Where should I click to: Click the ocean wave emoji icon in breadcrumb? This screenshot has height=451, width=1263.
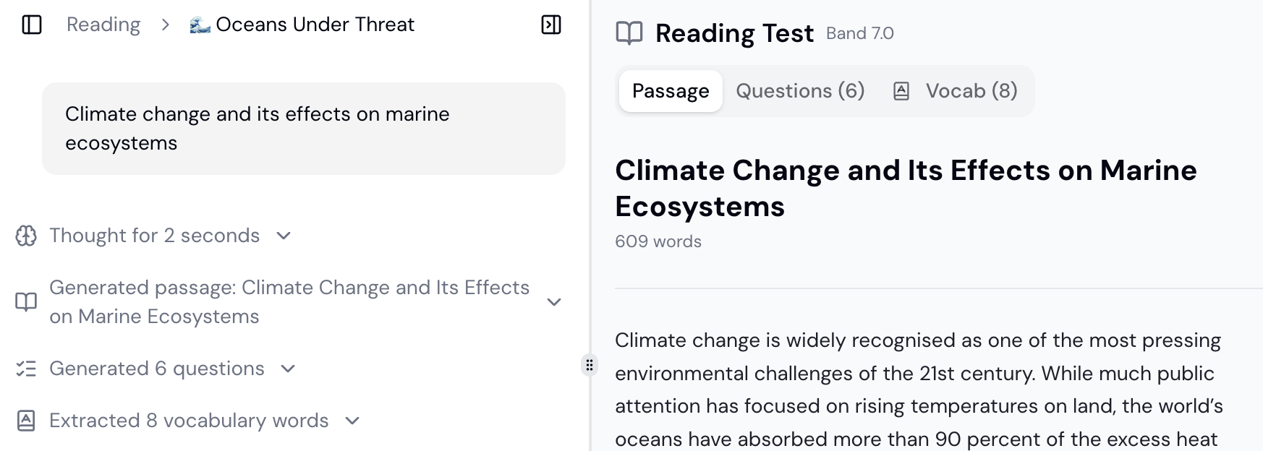coord(200,25)
